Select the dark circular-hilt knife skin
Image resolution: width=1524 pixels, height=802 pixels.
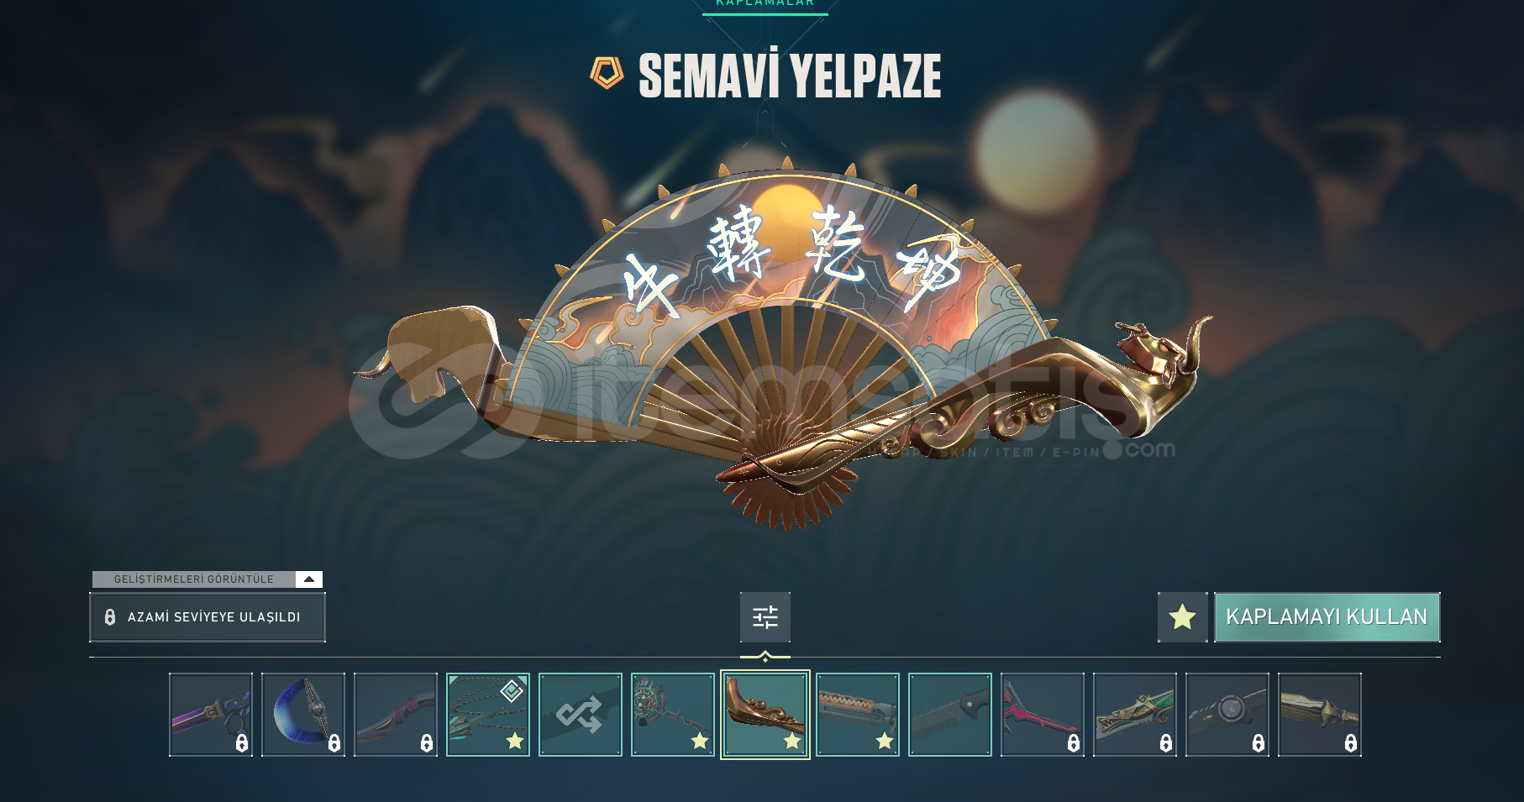[1227, 715]
